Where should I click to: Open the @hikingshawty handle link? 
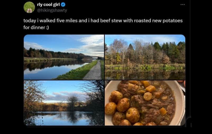click(x=52, y=10)
